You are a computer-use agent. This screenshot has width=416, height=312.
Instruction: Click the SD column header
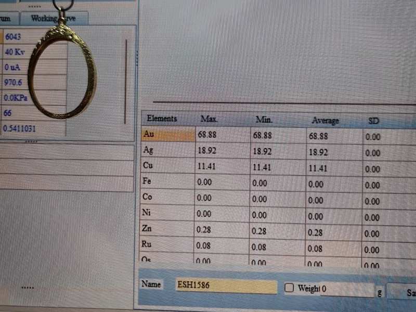point(373,121)
